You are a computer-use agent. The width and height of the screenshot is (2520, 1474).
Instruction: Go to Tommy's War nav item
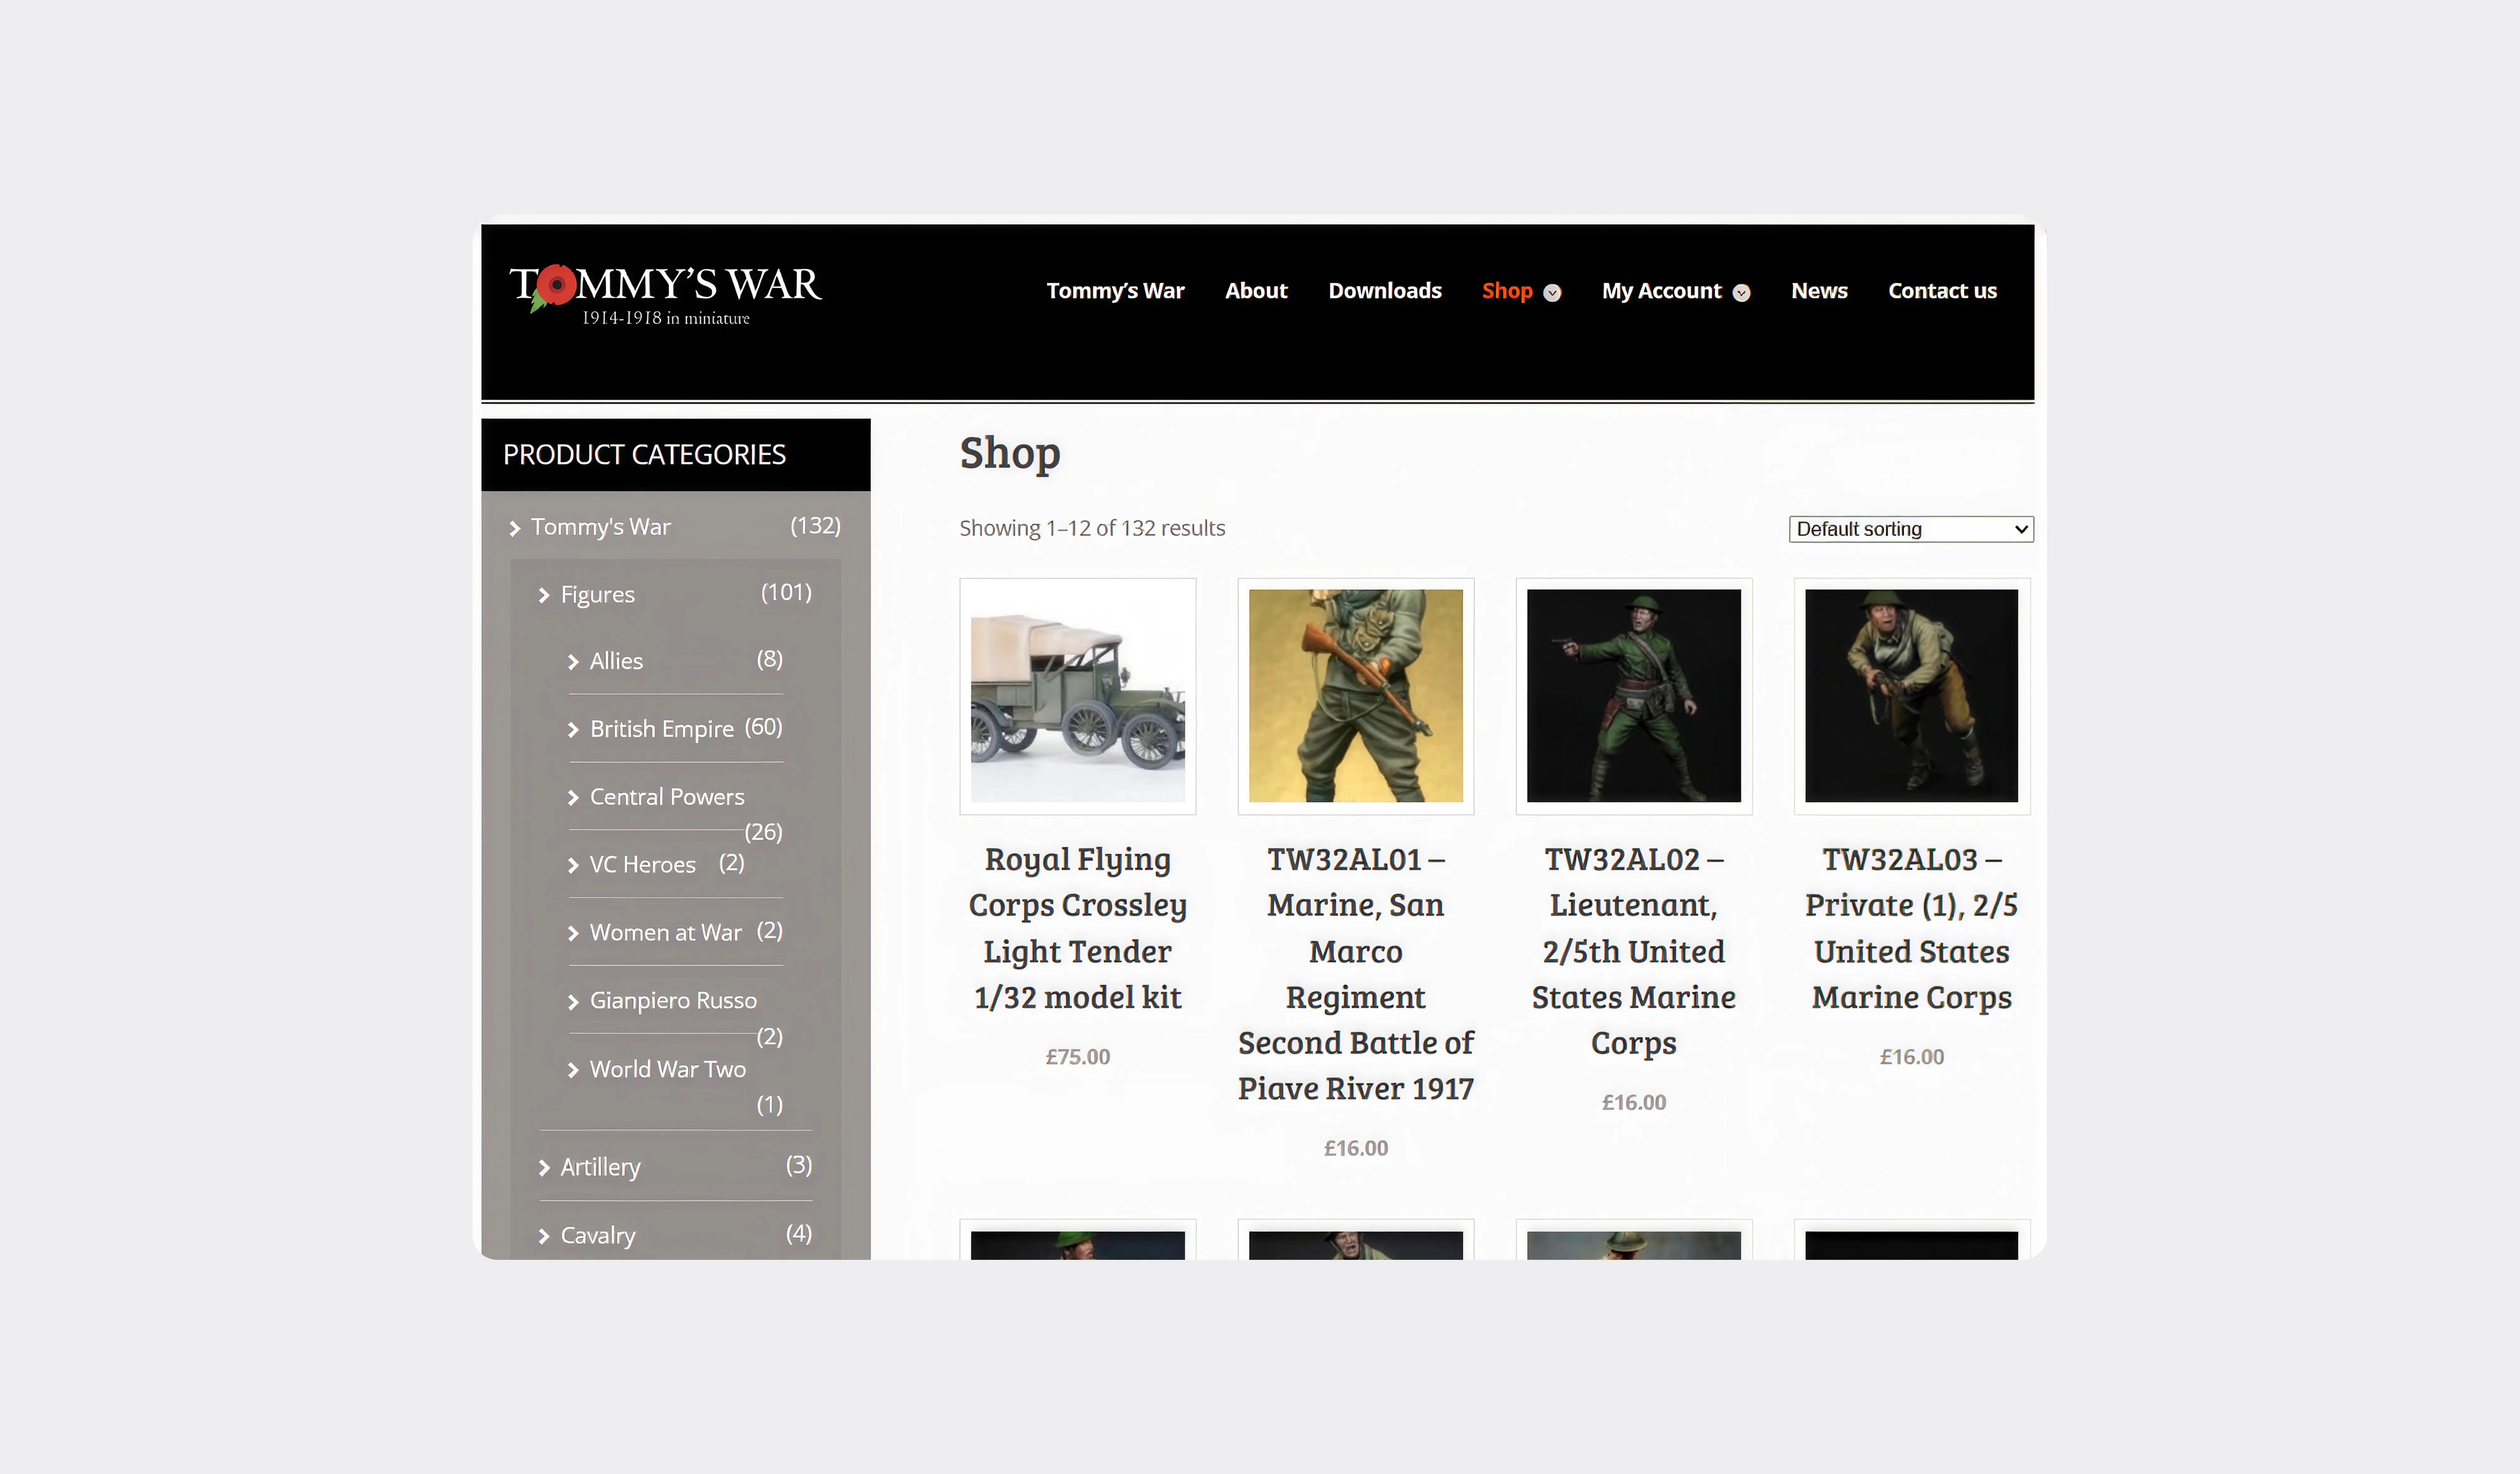click(x=1115, y=291)
